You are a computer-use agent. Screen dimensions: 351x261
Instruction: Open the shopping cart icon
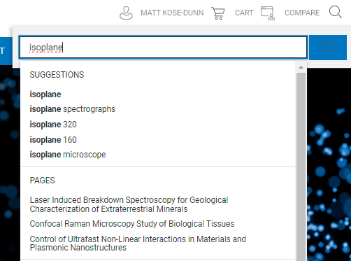point(218,13)
